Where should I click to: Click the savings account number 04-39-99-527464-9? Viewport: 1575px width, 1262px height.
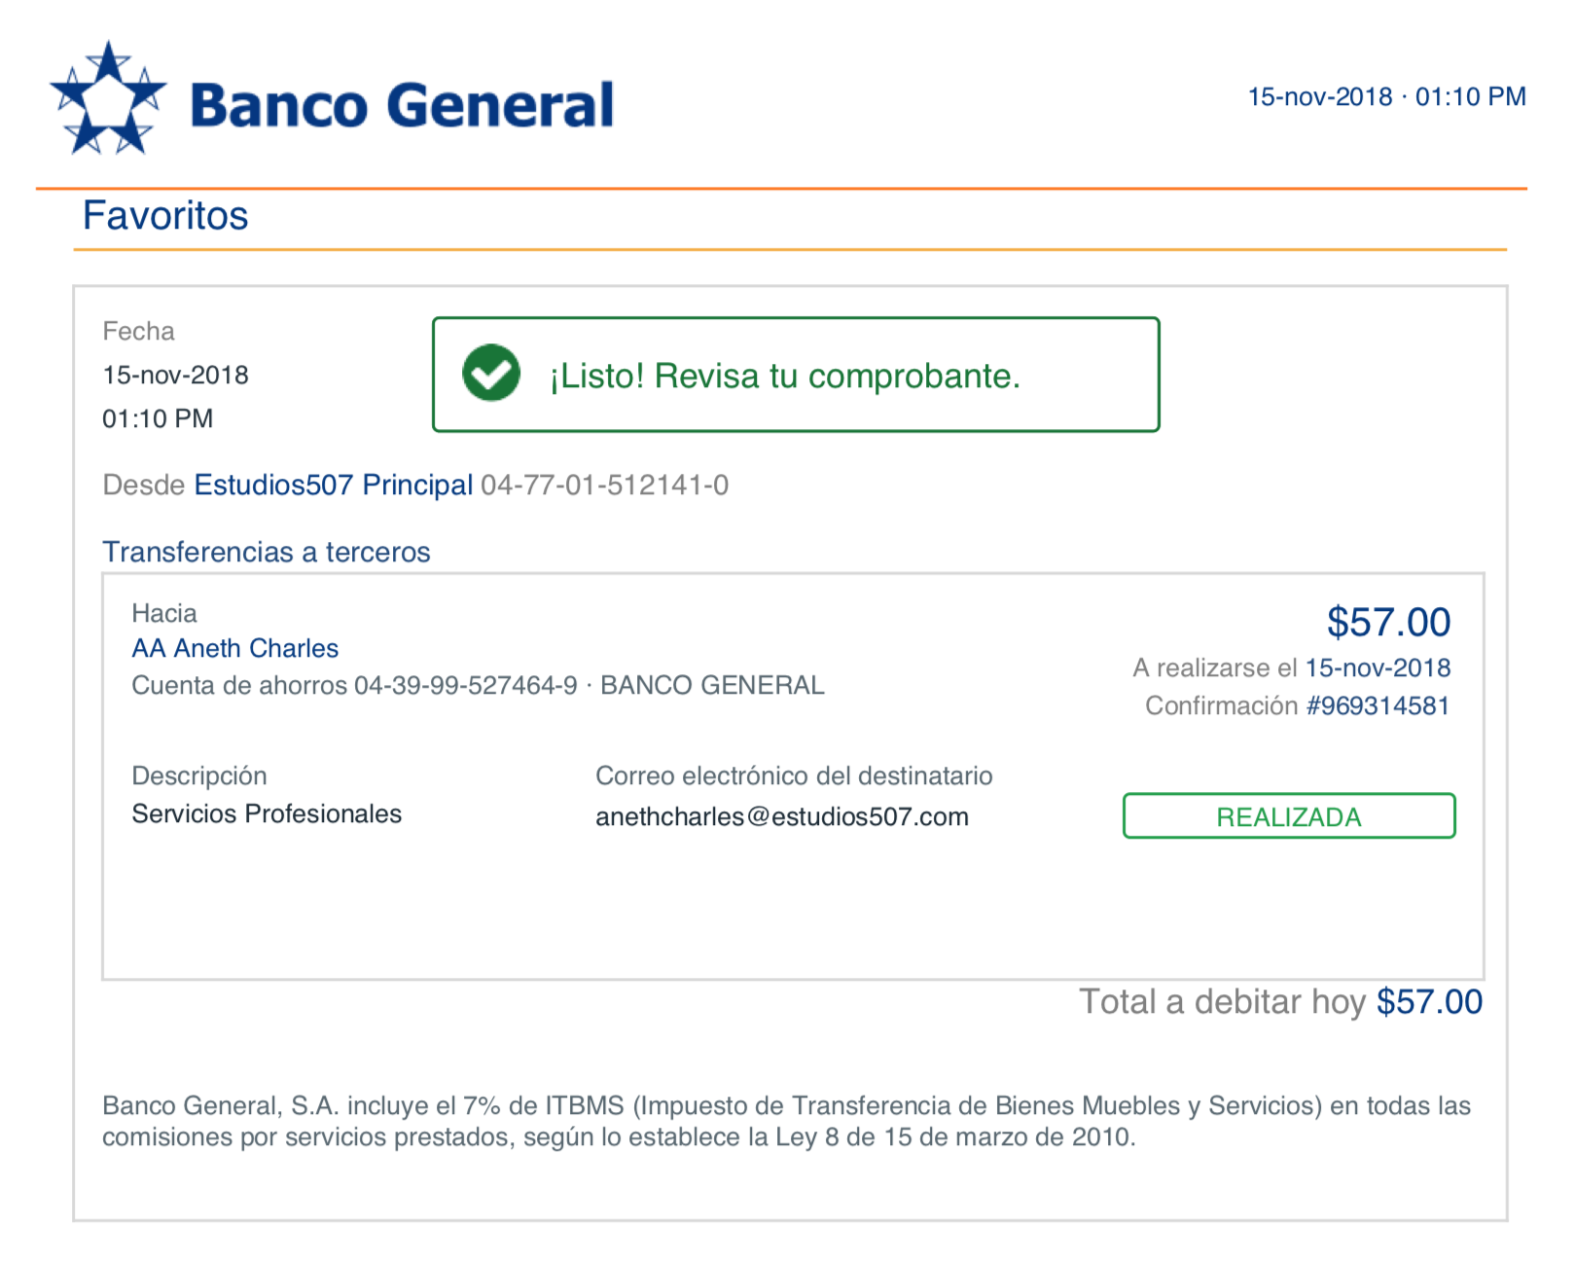click(x=466, y=685)
